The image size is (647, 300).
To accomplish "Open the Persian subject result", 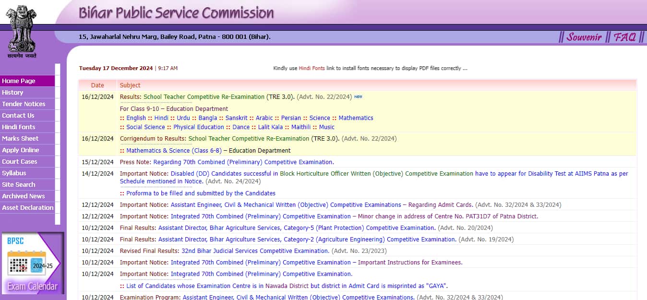I will pyautogui.click(x=291, y=118).
